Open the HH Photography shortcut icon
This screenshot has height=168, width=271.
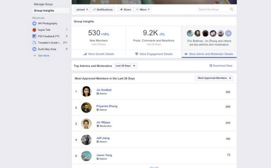pyautogui.click(x=34, y=23)
